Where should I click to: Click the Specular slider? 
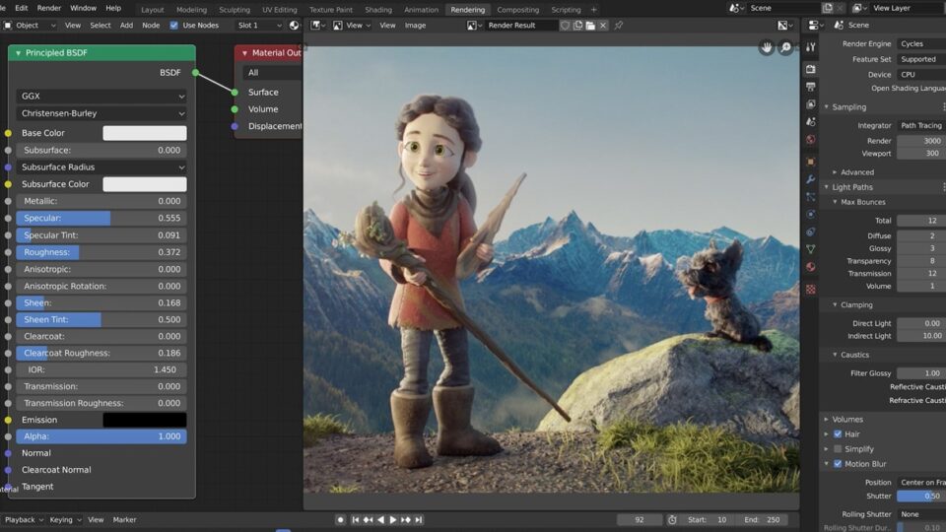click(101, 218)
